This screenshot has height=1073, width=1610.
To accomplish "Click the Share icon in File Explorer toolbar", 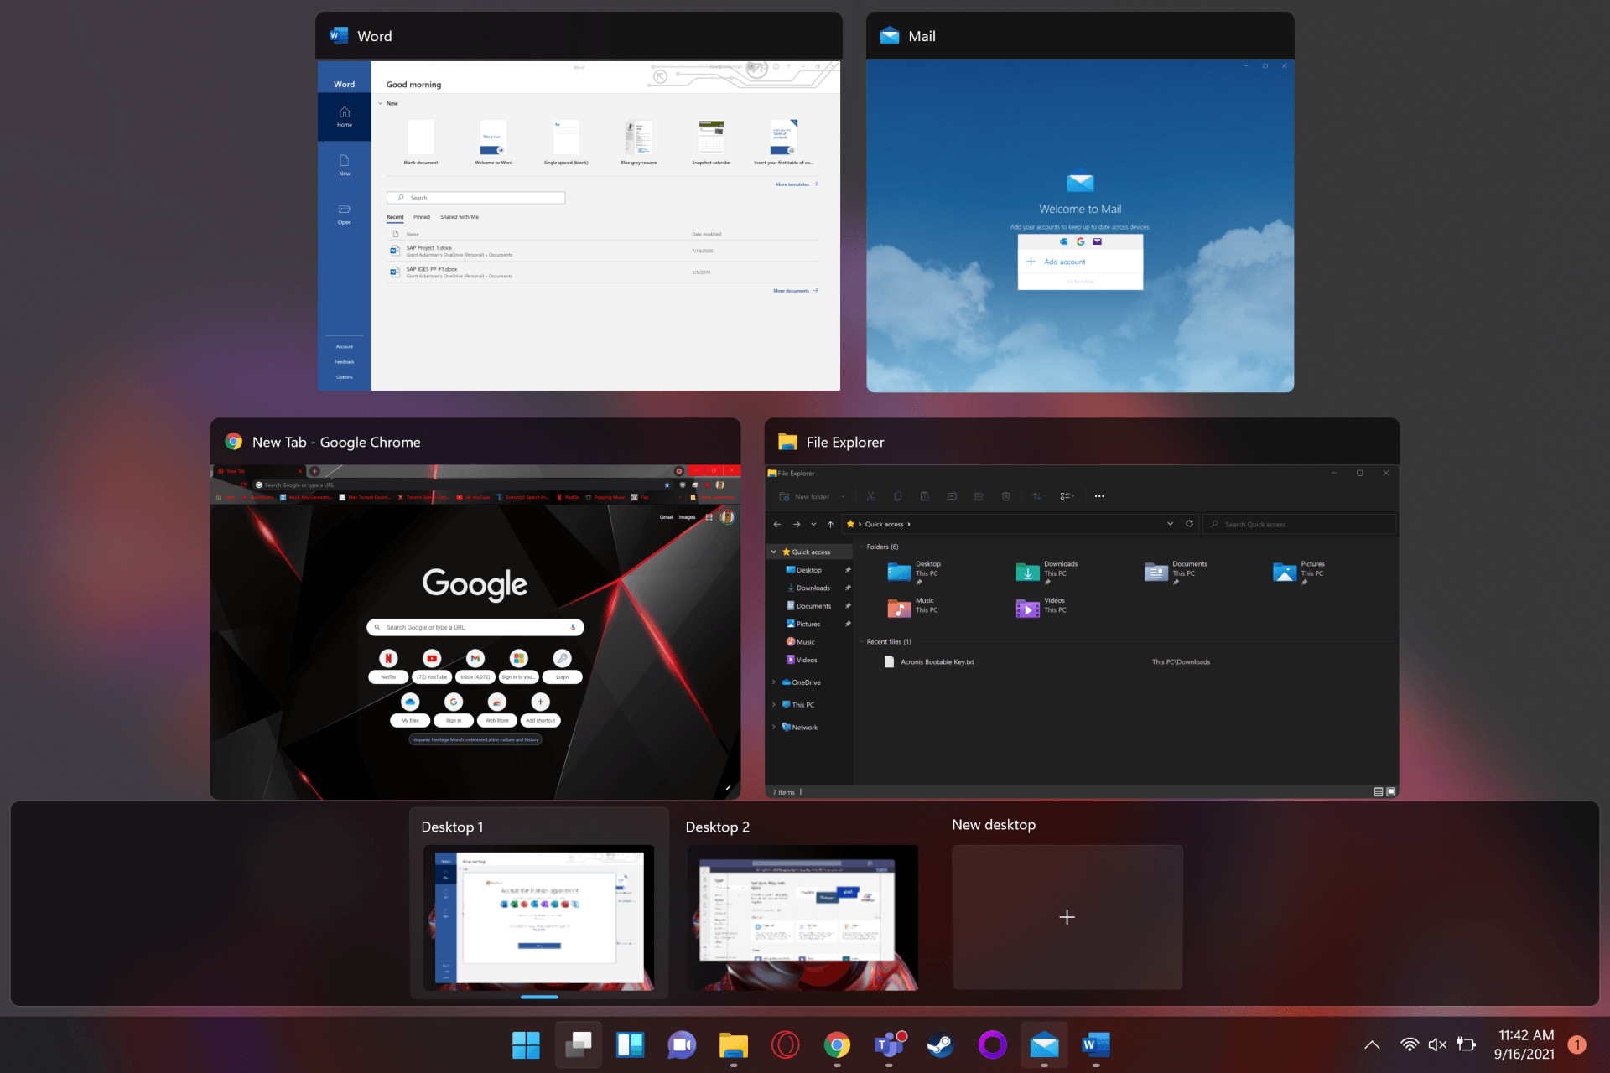I will [979, 496].
